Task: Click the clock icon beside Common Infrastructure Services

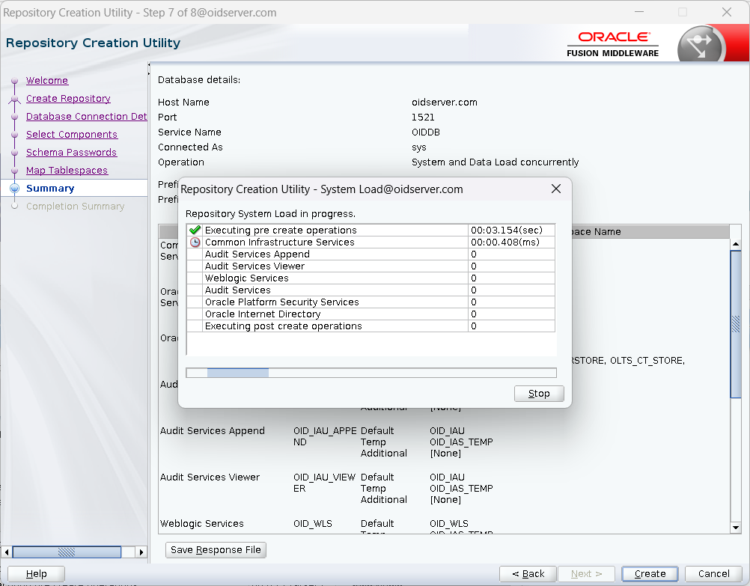Action: tap(195, 242)
